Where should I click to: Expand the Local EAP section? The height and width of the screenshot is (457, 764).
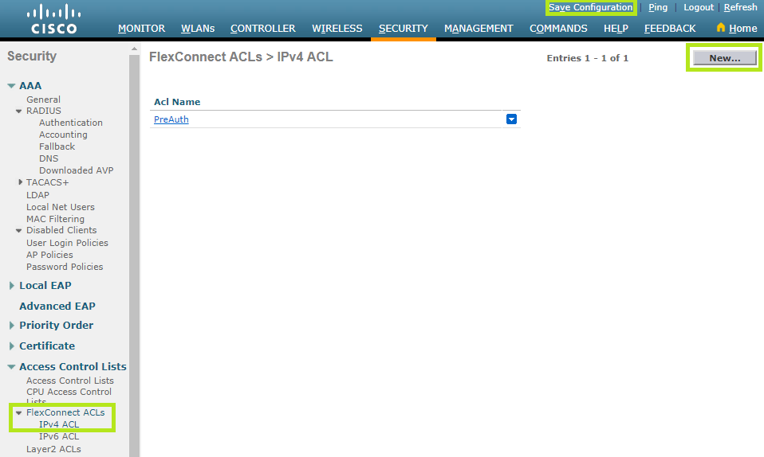coord(11,286)
